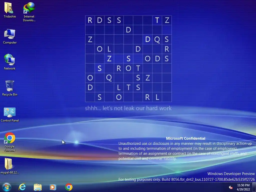Screen dimensions: 256x192
Task: Select Google Chrome desktop shortcut
Action: tap(9, 138)
